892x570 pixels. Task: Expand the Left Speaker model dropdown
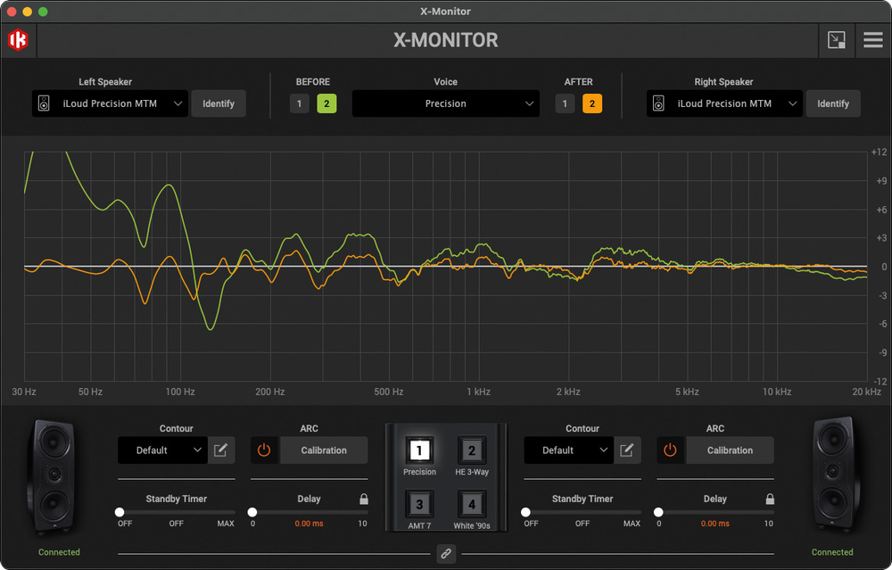(x=111, y=104)
